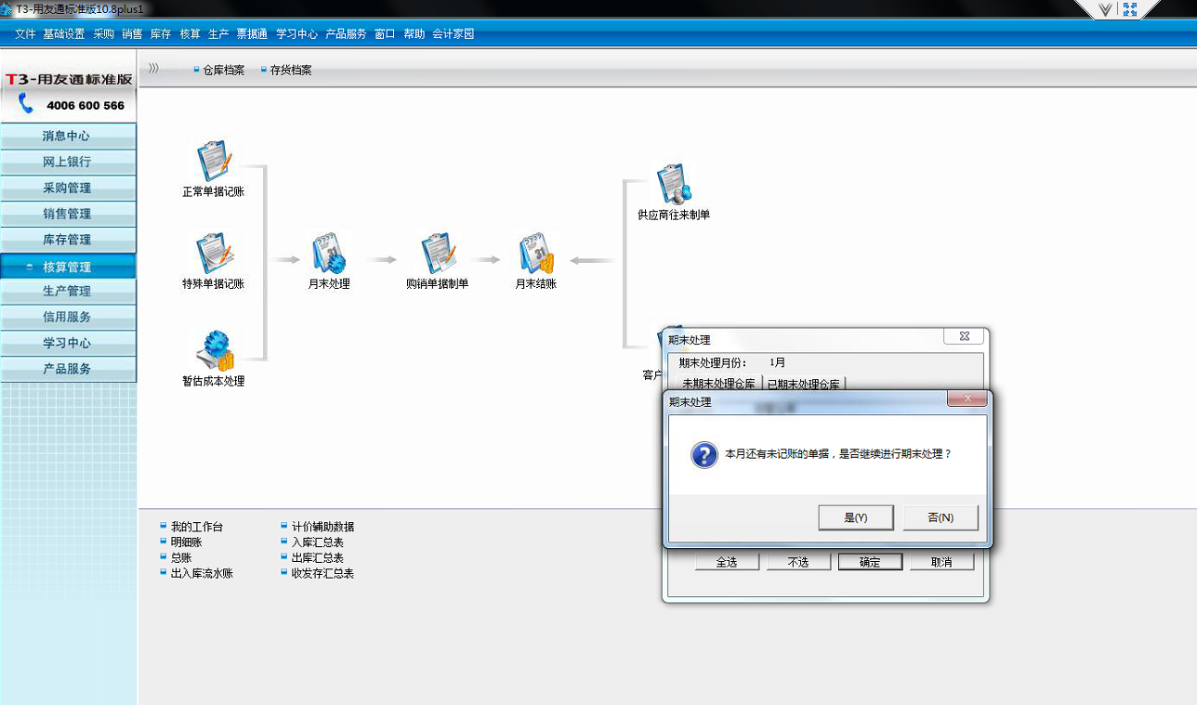Select 核算管理 in the sidebar
1197x705 pixels.
(68, 267)
